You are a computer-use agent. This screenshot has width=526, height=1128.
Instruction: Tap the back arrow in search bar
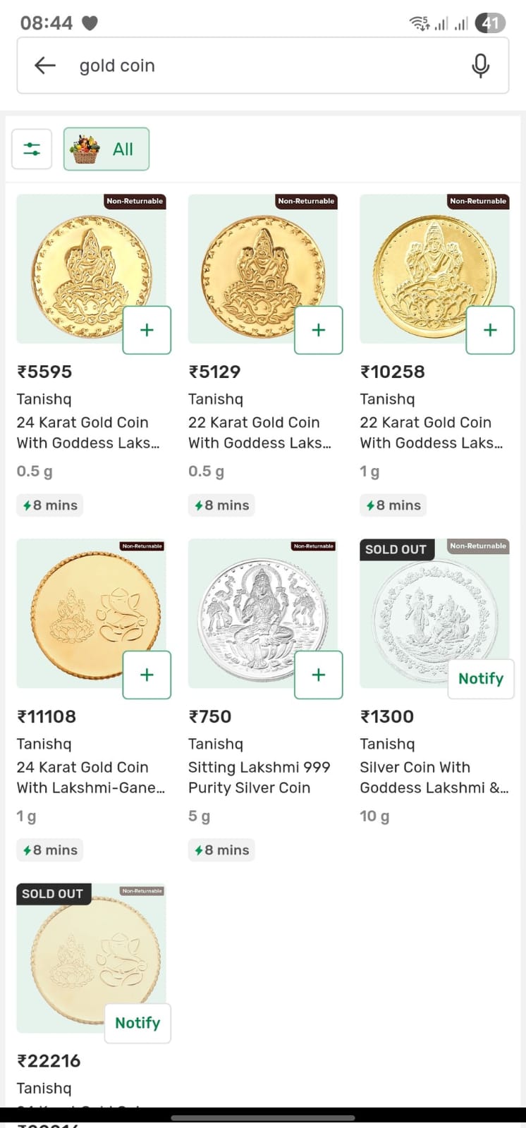[45, 66]
